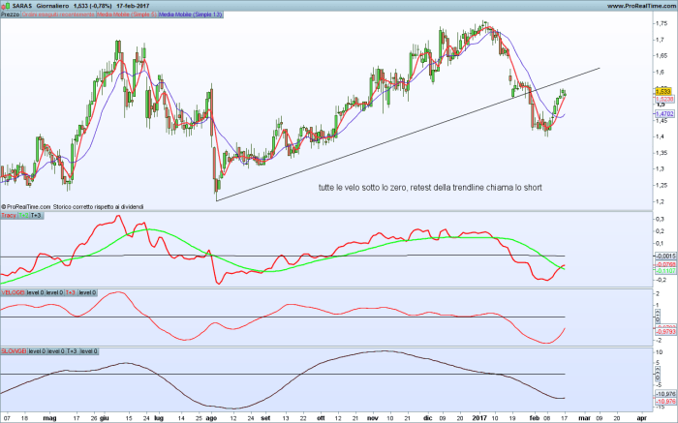Viewport: 678px width, 423px height.
Task: Open the www.ProRealTime.com link at top right
Action: pyautogui.click(x=640, y=6)
